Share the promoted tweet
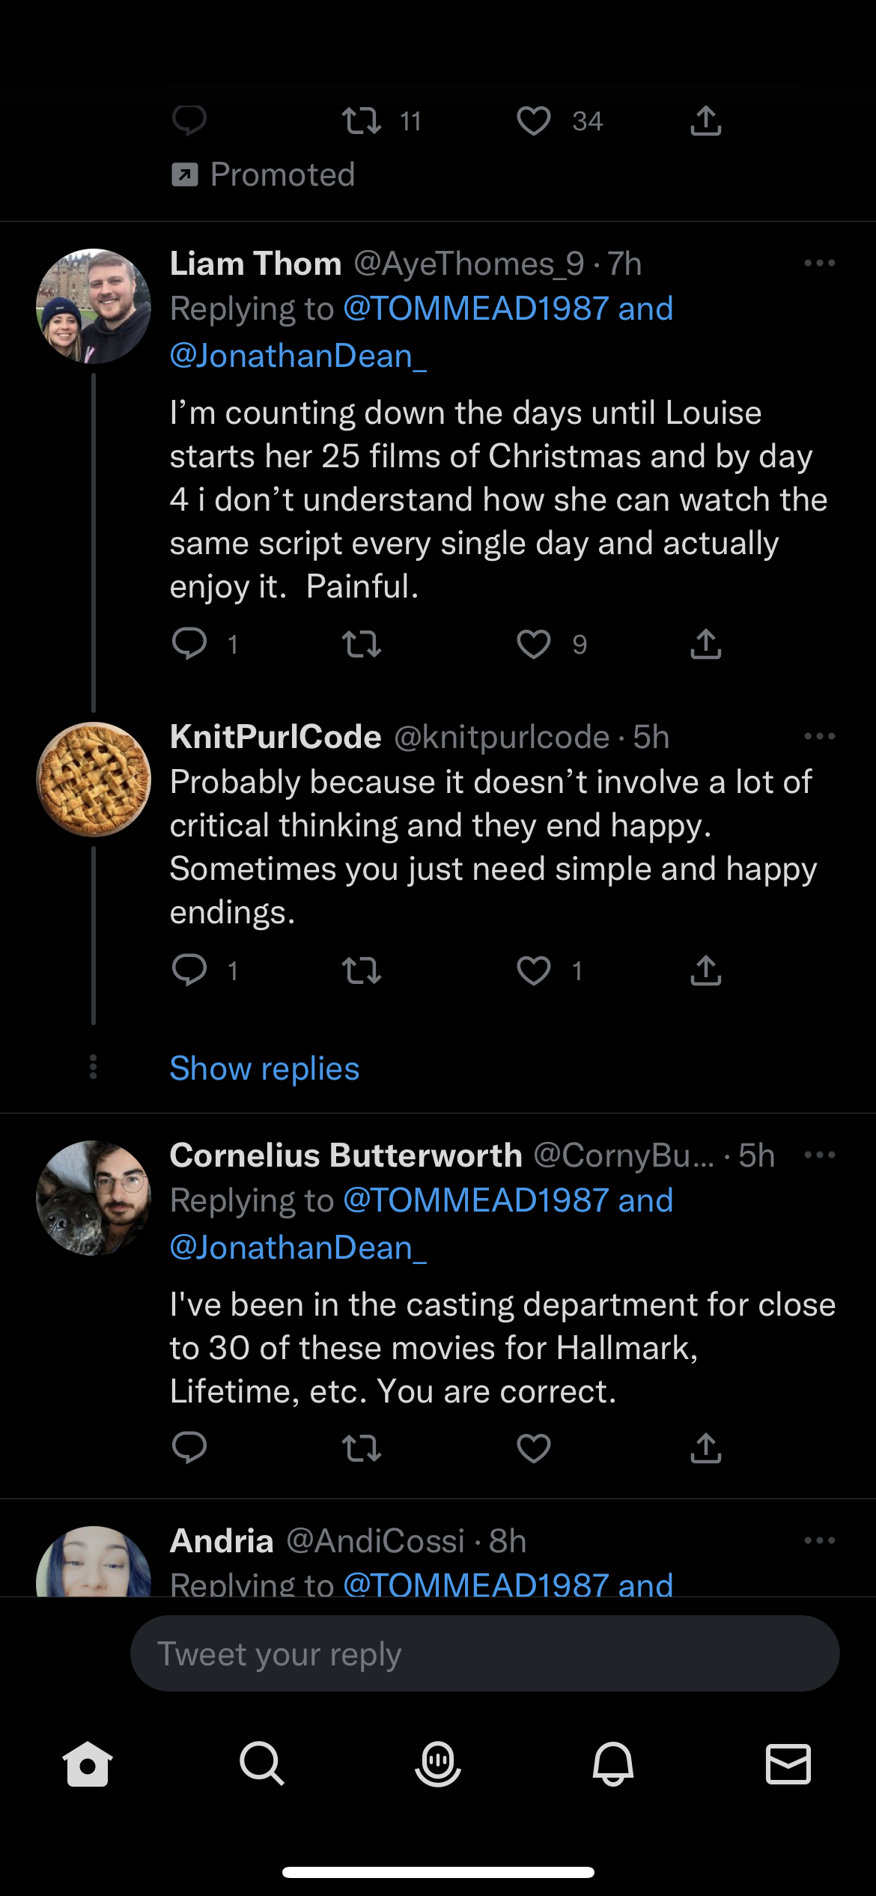 point(706,121)
